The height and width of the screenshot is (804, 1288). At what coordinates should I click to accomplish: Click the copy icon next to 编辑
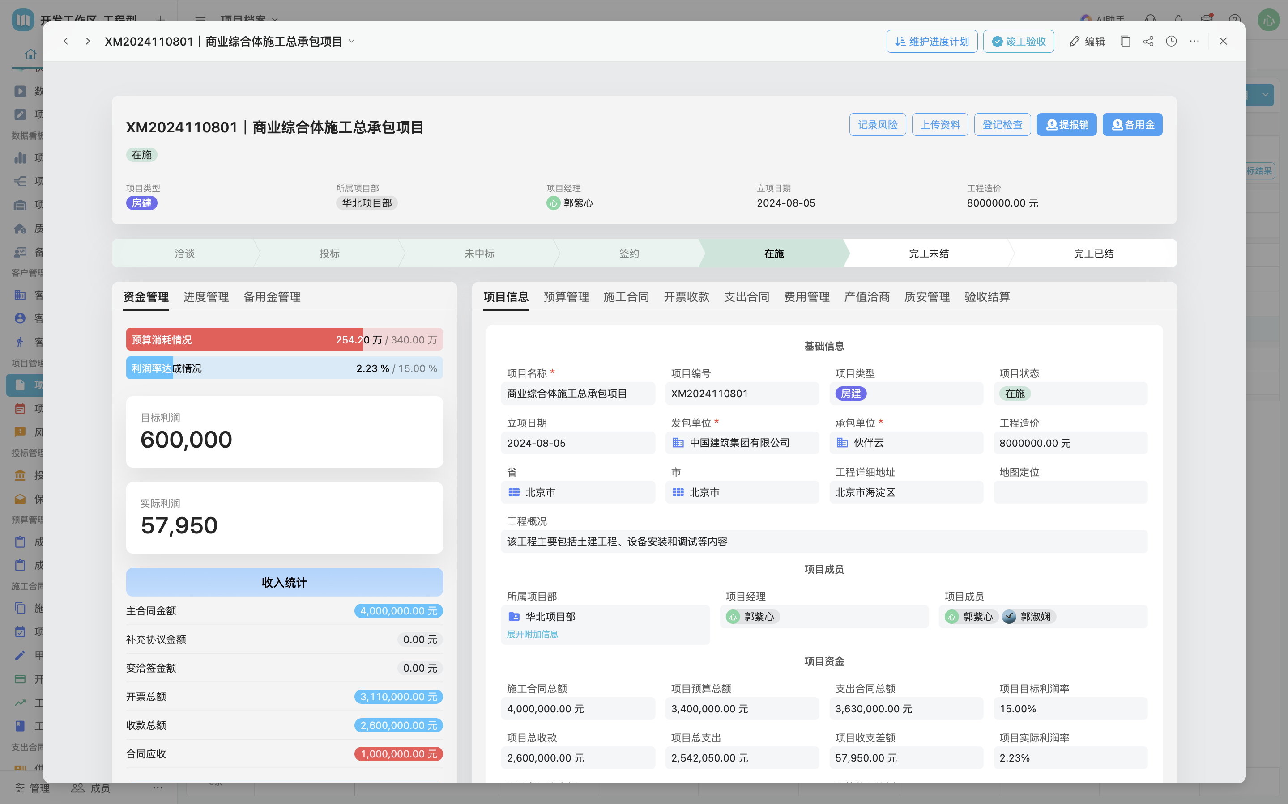[1125, 41]
